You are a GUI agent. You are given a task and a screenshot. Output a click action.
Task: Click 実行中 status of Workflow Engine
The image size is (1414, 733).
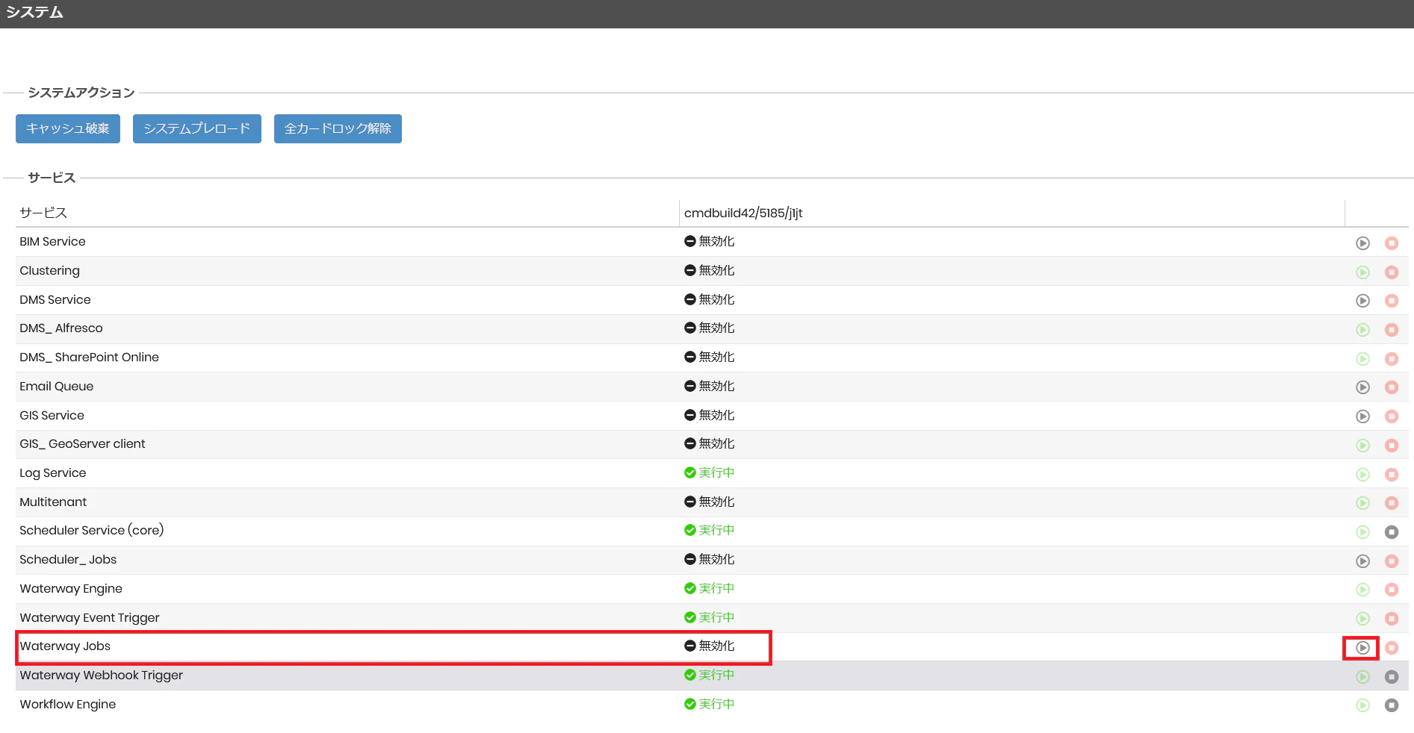(x=710, y=704)
